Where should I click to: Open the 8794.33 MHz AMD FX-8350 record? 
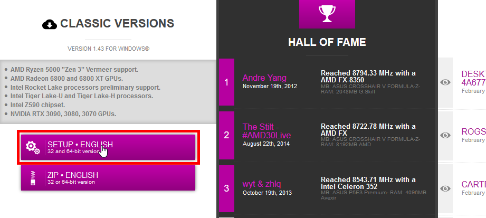tap(368, 77)
